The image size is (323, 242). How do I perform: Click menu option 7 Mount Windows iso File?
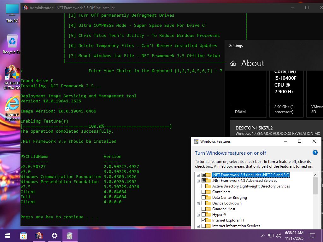point(144,55)
